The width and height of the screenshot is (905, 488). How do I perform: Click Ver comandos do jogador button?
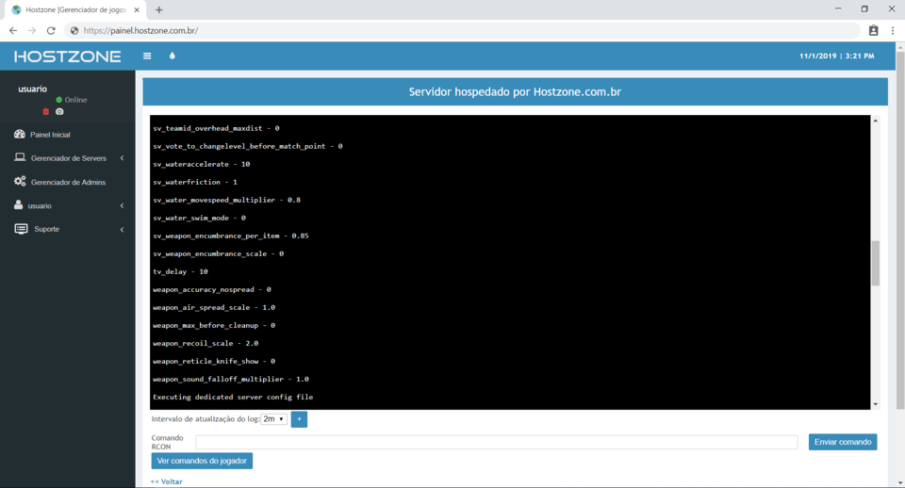(x=202, y=461)
